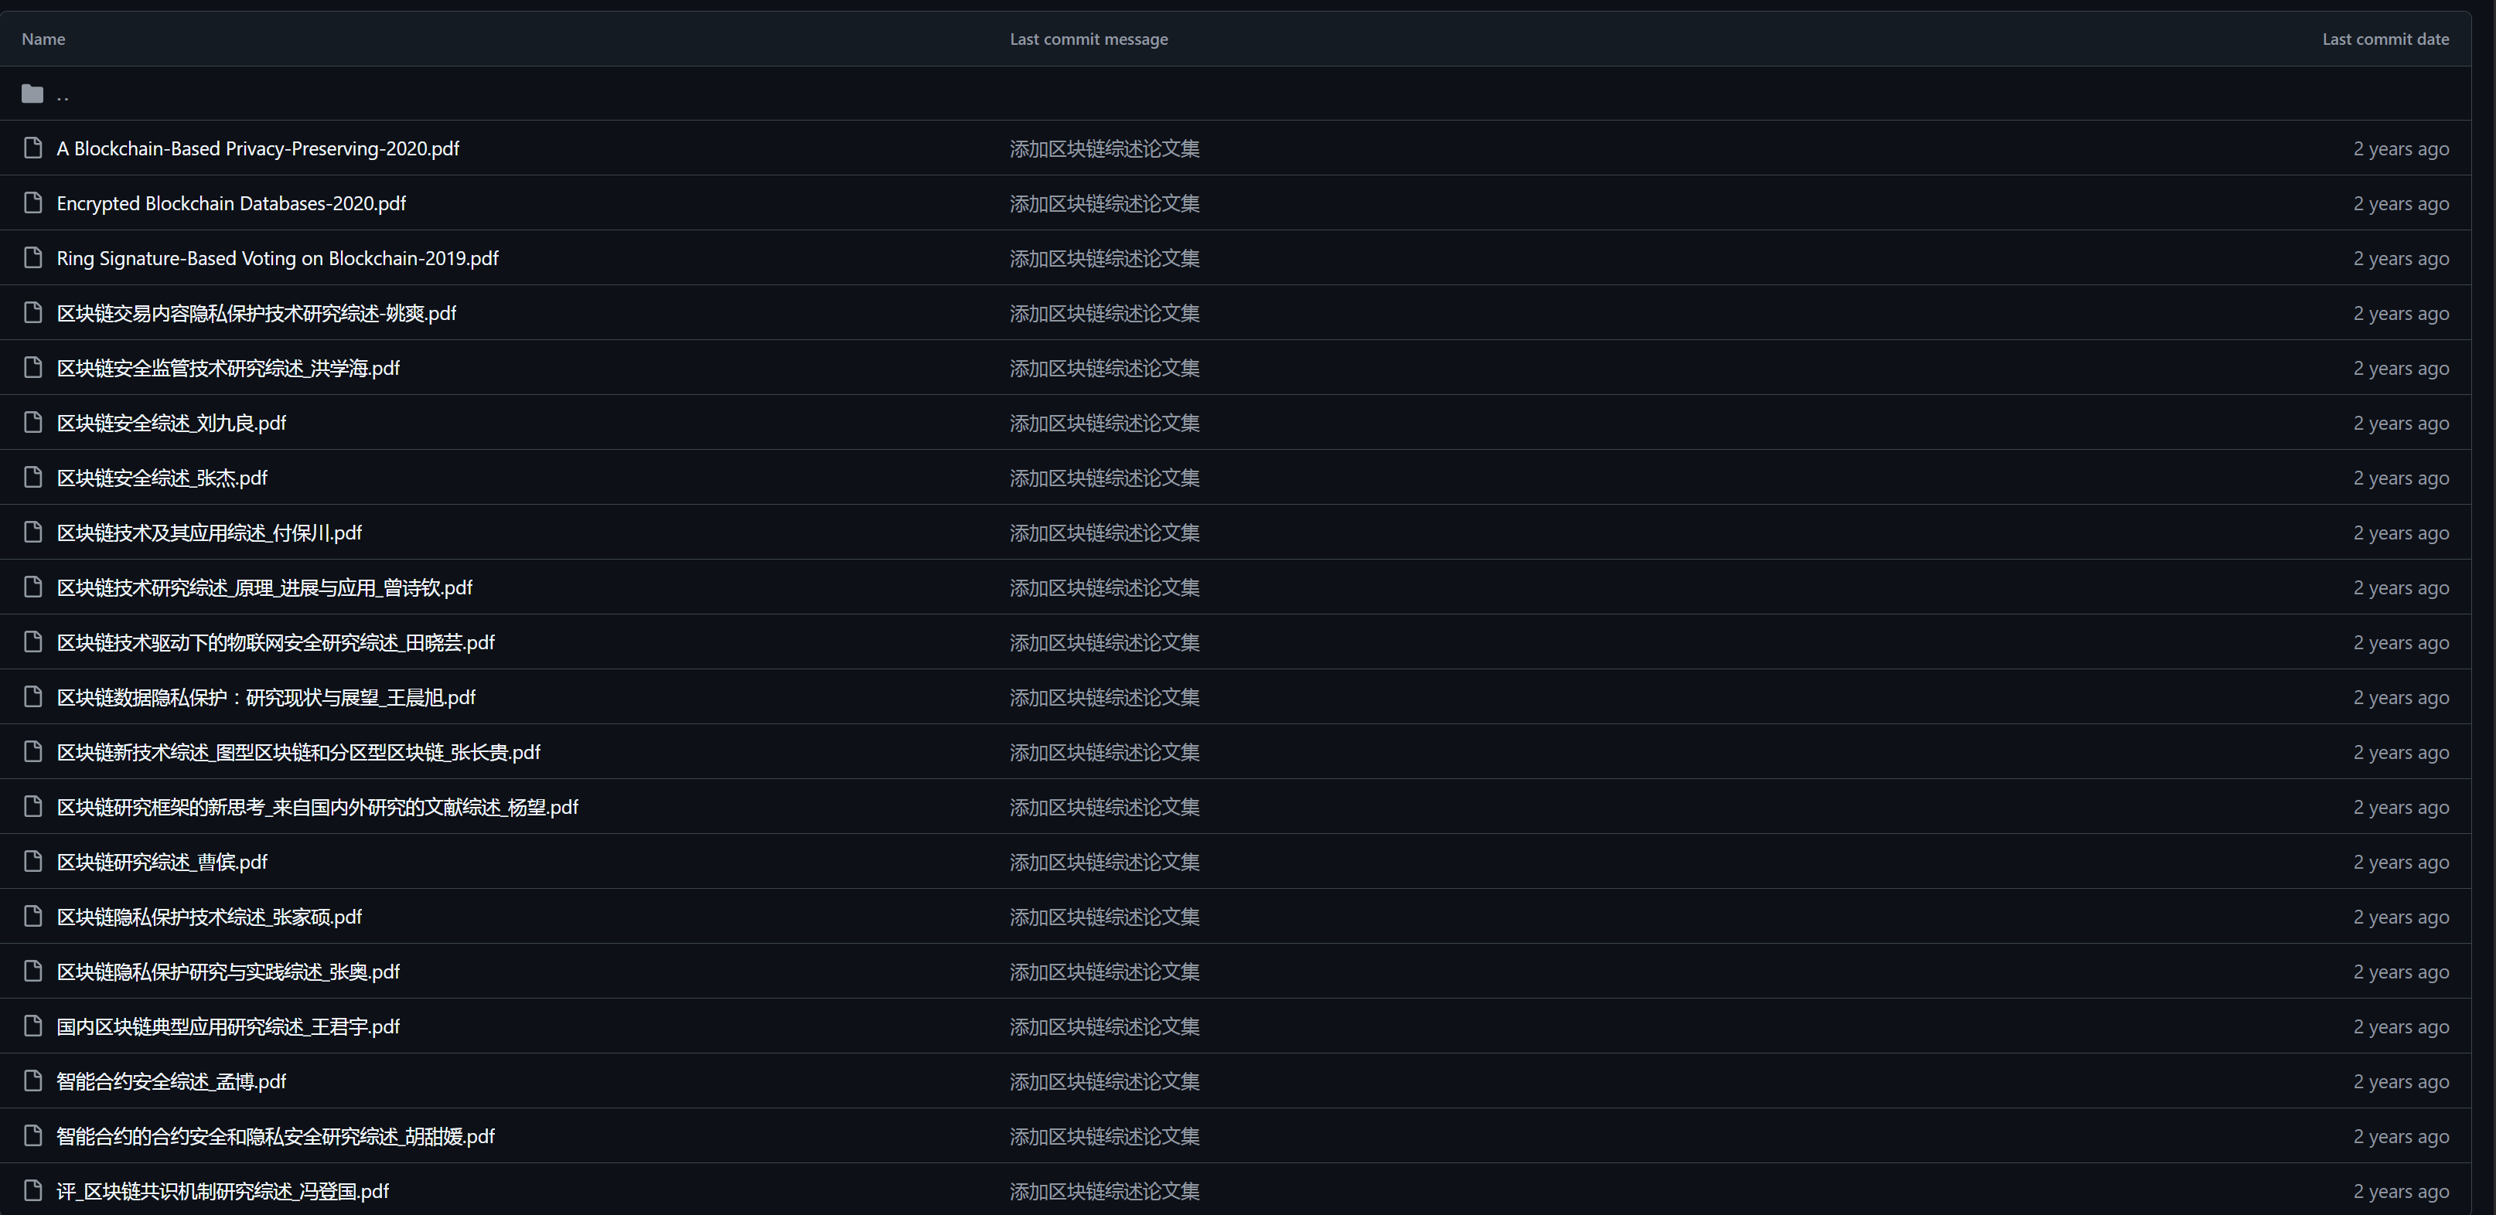The width and height of the screenshot is (2496, 1215).
Task: Click commit message in 区块链研究综述_曹傧.pdf row
Action: pos(1105,863)
